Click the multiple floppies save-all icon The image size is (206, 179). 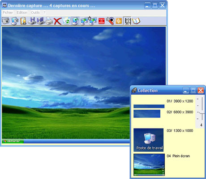pyautogui.click(x=40, y=21)
